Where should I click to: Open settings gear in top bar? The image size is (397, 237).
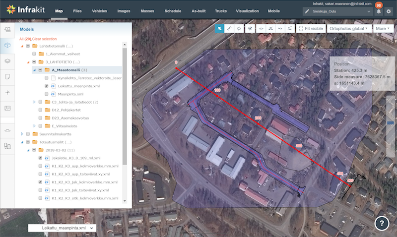pyautogui.click(x=389, y=11)
